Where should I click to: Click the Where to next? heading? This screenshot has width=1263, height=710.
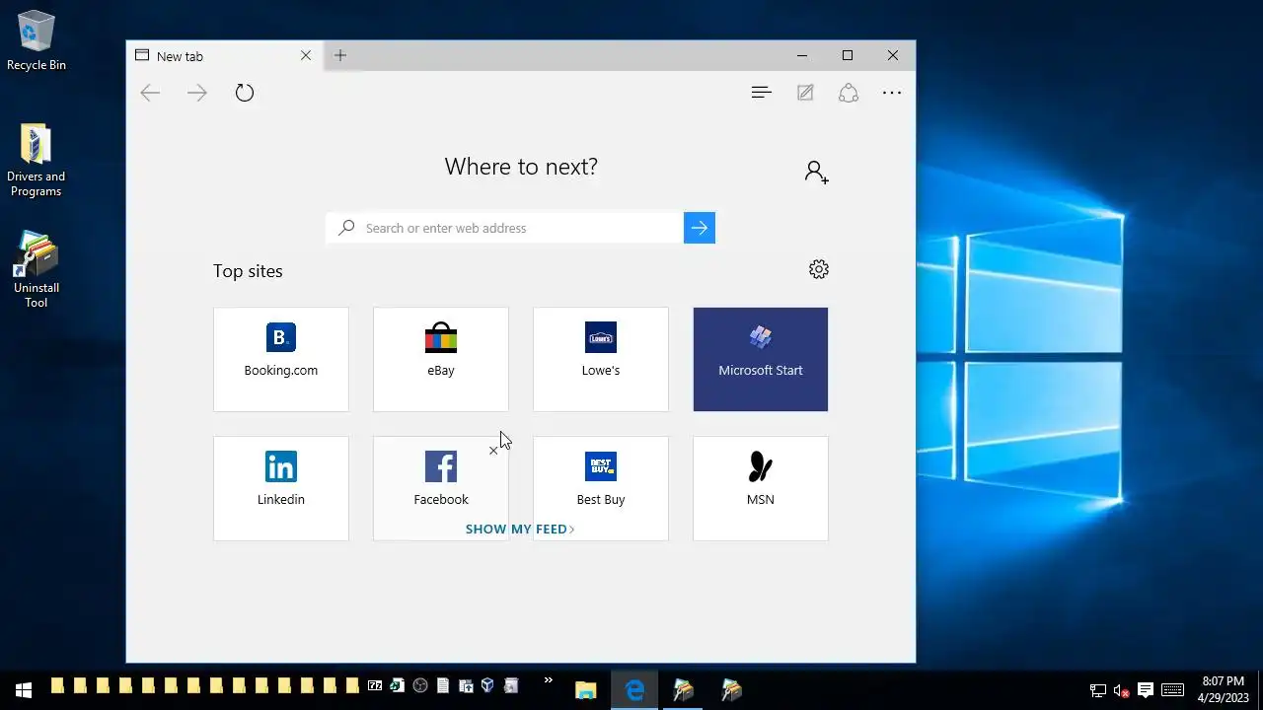521,167
